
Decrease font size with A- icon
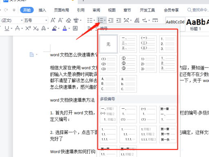[61, 20]
